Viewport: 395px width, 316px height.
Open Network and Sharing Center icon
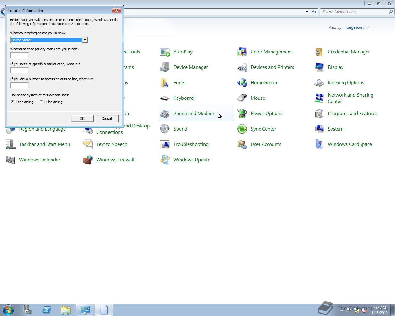click(x=319, y=98)
